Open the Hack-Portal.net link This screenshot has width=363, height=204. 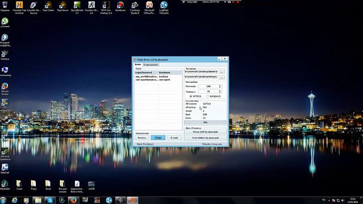[145, 144]
